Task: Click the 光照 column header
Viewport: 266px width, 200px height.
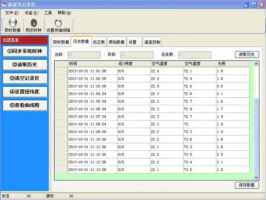Action: (233, 64)
